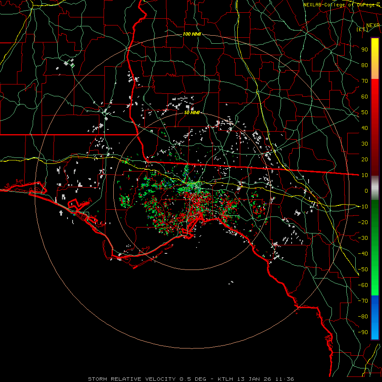Image resolution: width=382 pixels, height=382 pixels.
Task: Click the -90 value on the velocity scale
Action: click(363, 332)
